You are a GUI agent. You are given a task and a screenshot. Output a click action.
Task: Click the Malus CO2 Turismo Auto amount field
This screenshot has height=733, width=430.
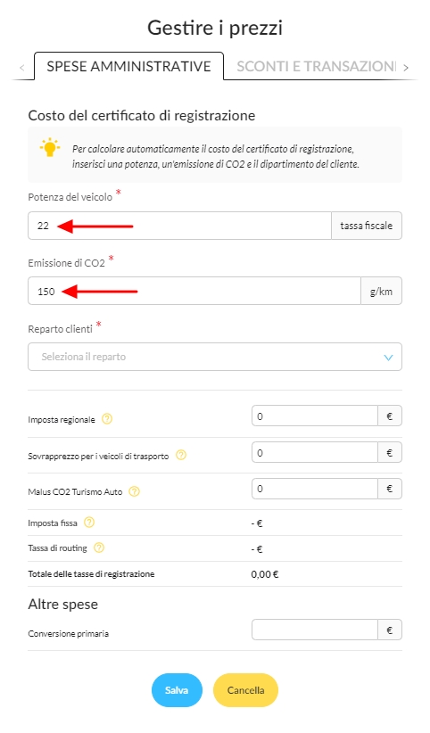click(x=314, y=489)
